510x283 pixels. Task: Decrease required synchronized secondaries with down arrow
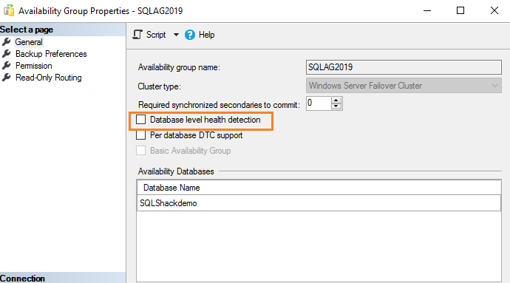coord(336,106)
